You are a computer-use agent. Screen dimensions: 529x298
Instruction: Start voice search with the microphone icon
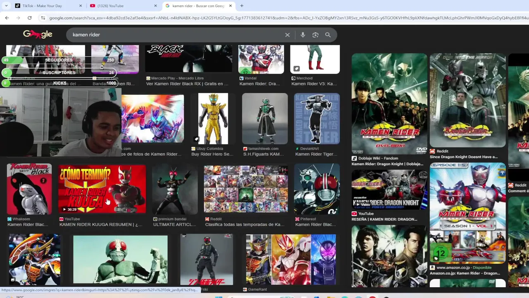(x=303, y=35)
